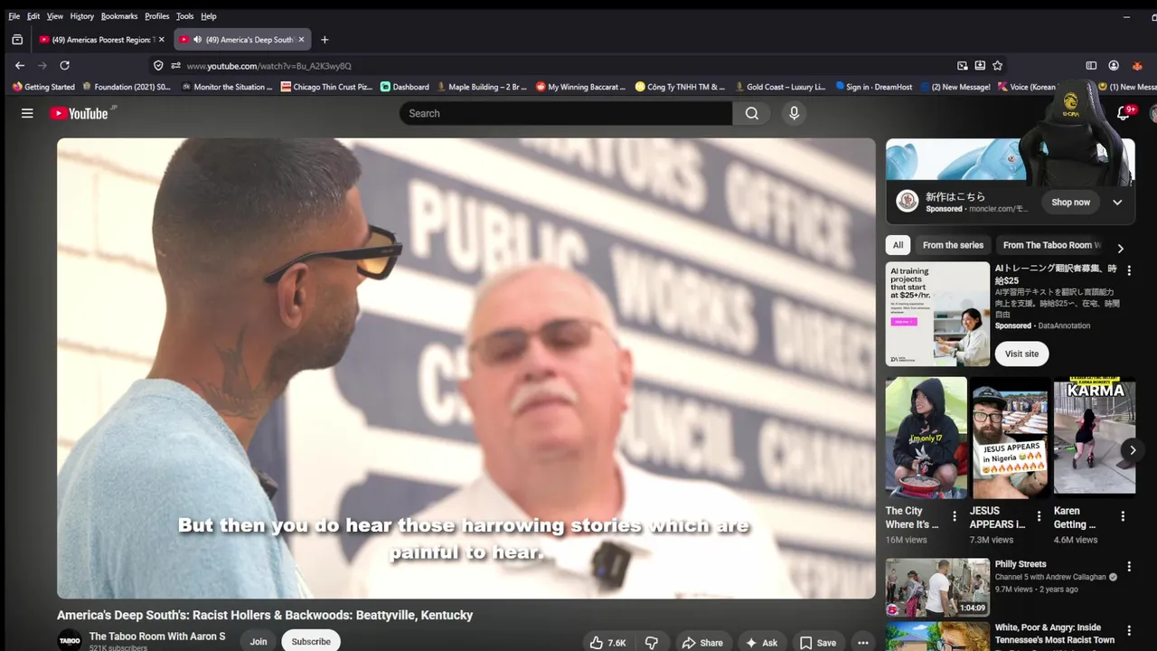Viewport: 1157px width, 651px height.
Task: Click the Join button
Action: [x=259, y=641]
